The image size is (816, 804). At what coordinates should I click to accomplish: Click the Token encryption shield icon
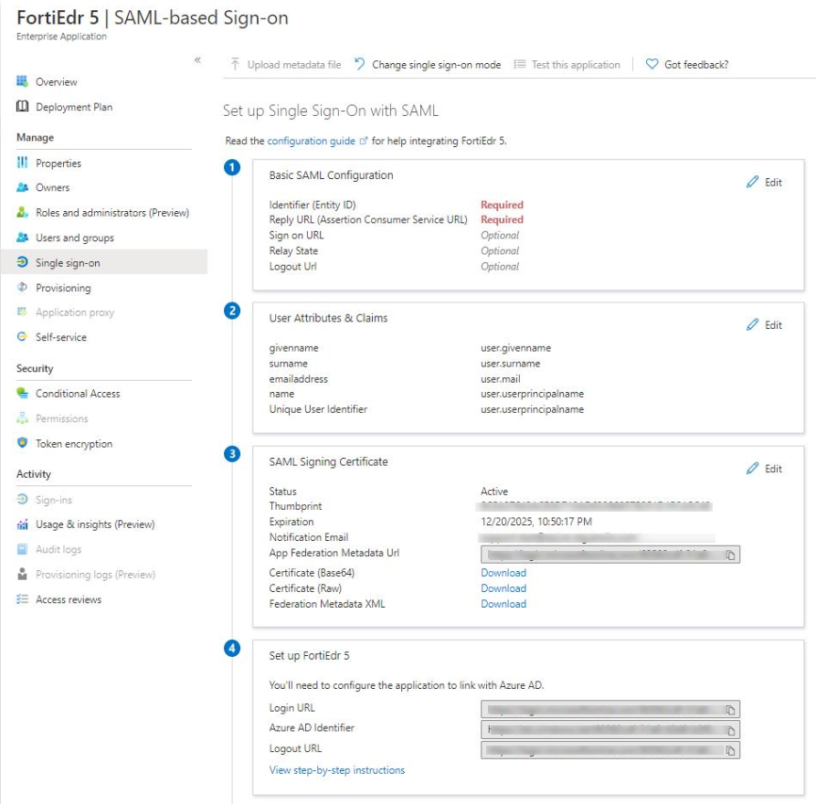(23, 444)
